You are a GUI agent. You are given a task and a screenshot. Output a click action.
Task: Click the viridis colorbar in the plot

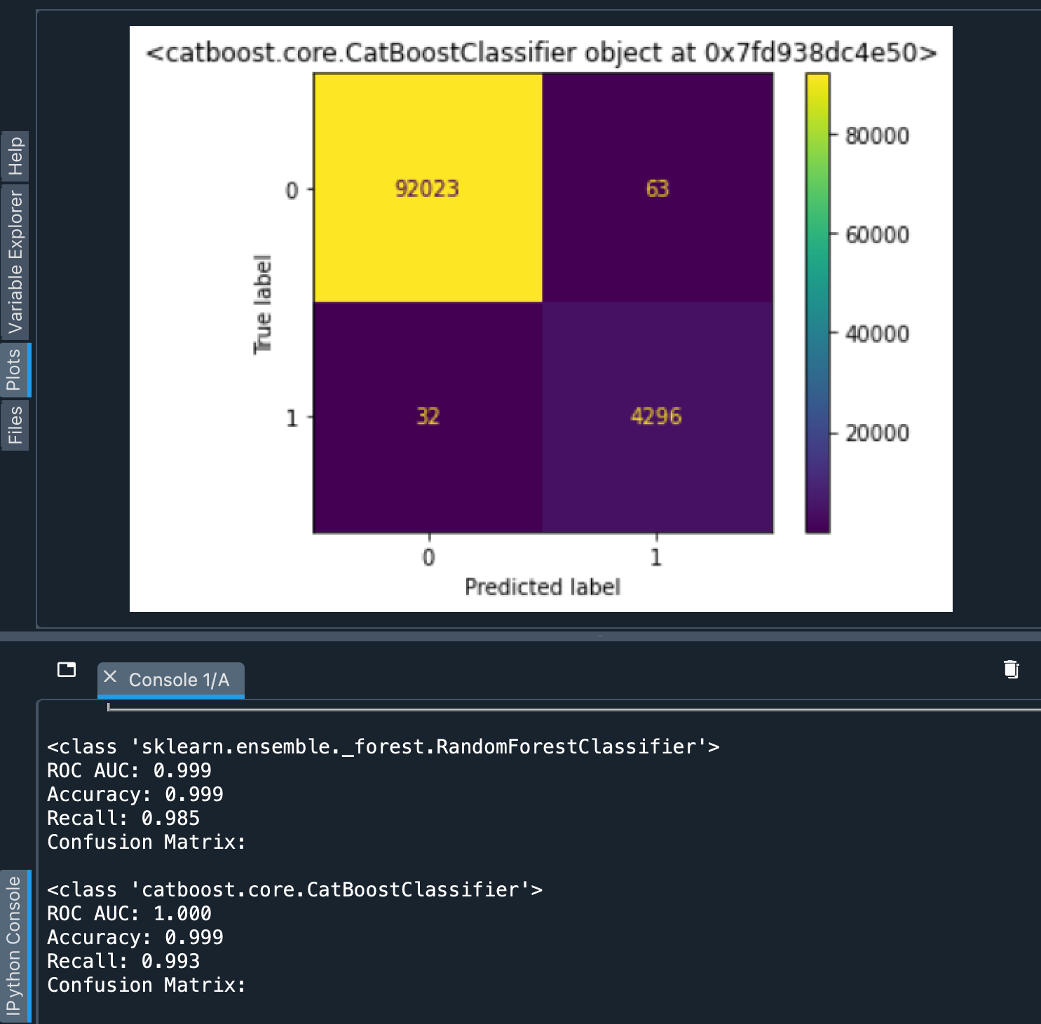tap(817, 303)
